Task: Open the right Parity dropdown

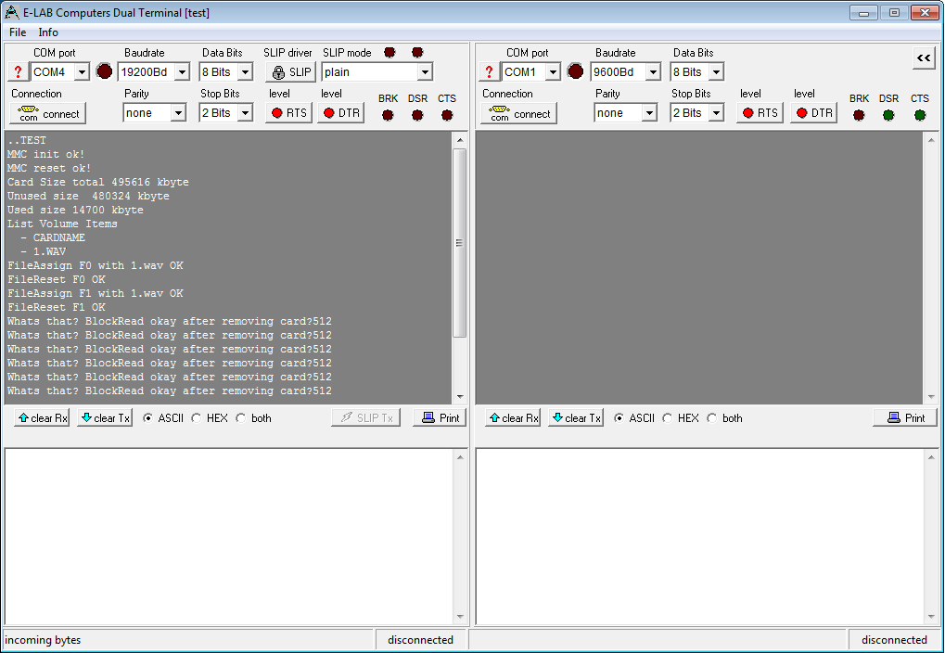Action: (x=649, y=113)
